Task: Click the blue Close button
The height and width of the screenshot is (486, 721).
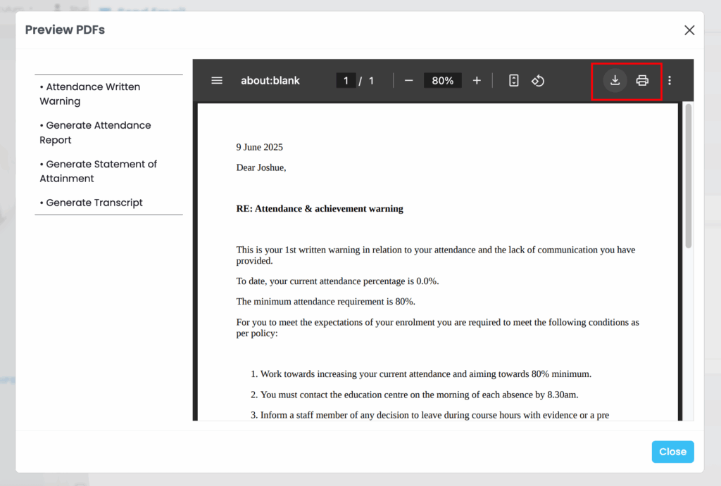Action: tap(672, 452)
